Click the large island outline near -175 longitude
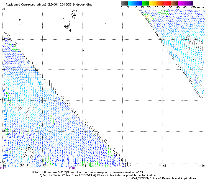 67,27
